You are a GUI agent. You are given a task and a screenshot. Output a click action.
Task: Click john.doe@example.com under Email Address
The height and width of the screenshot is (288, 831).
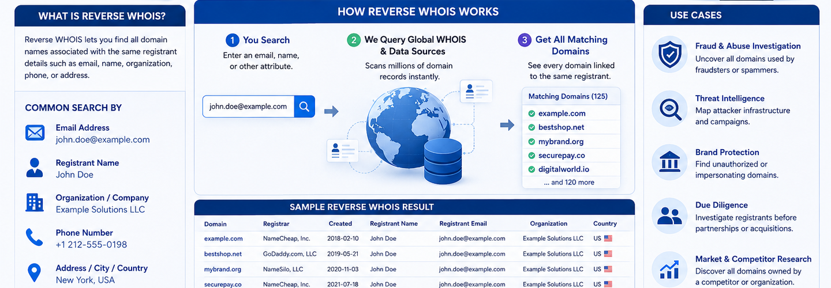tap(103, 139)
